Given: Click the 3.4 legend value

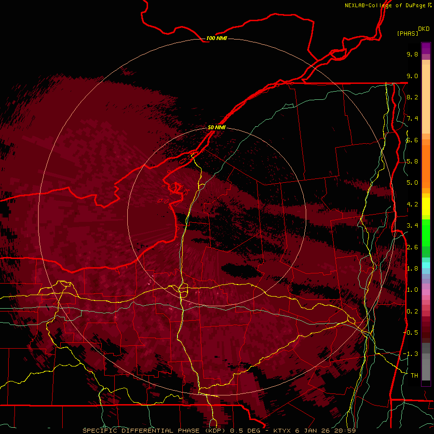Looking at the screenshot, I should 412,226.
